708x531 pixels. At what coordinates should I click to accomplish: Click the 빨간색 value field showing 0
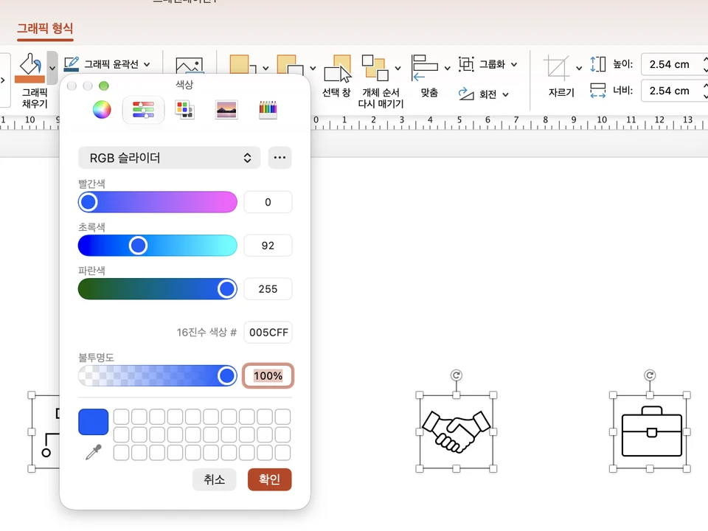pyautogui.click(x=268, y=202)
